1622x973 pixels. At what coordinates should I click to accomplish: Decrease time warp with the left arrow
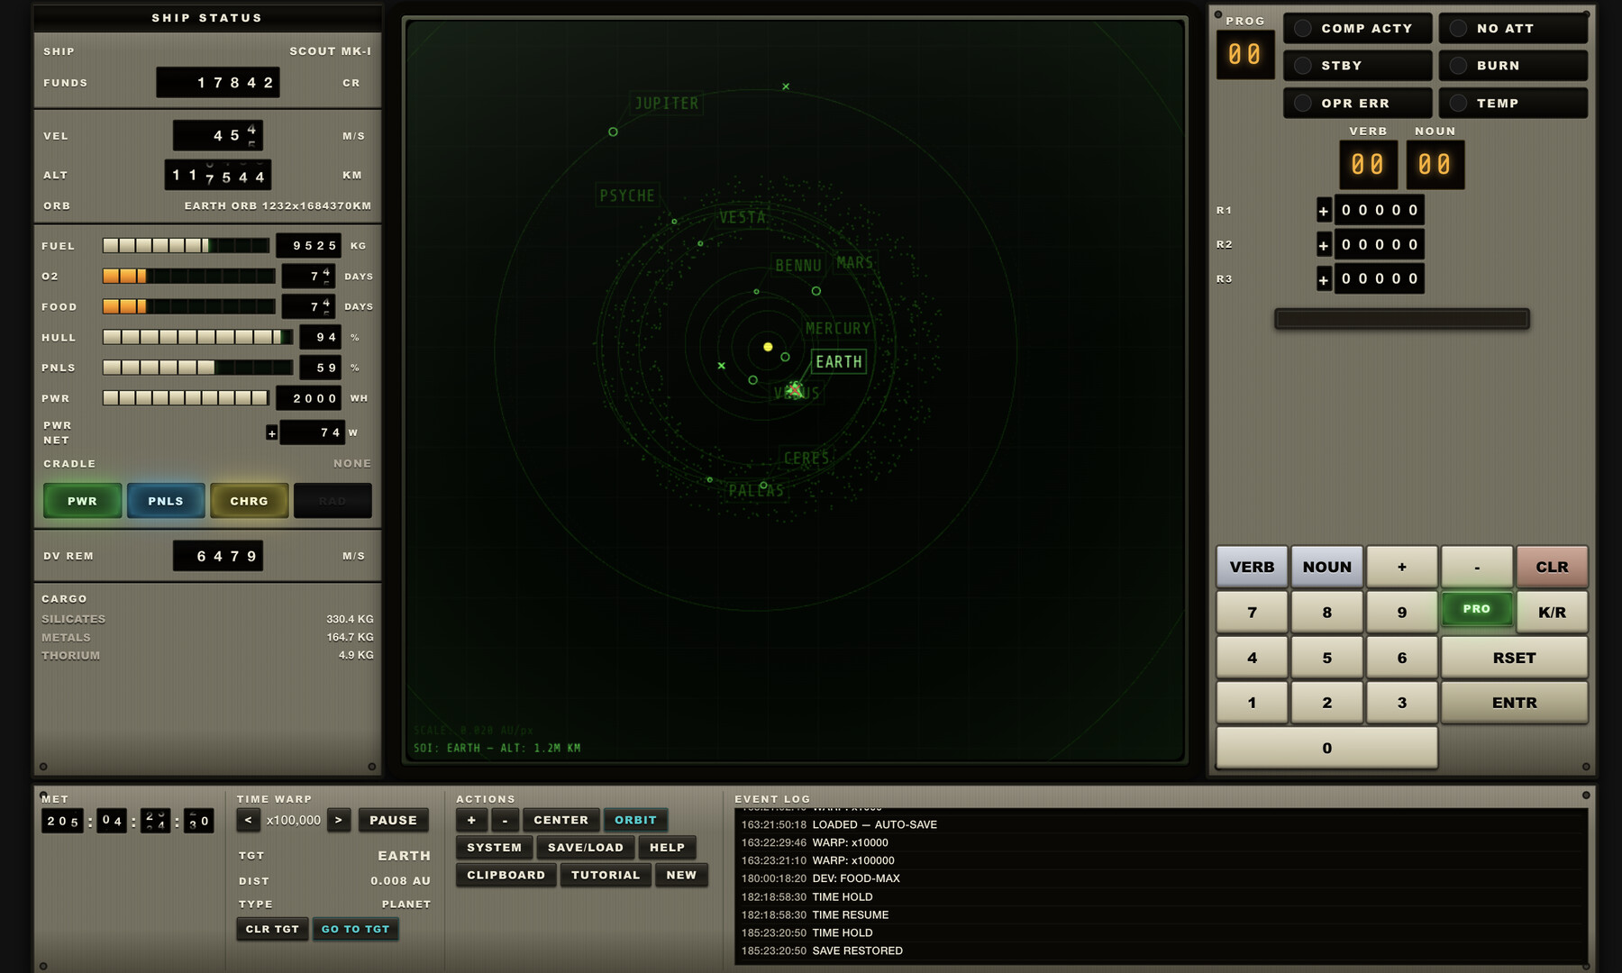pyautogui.click(x=248, y=820)
